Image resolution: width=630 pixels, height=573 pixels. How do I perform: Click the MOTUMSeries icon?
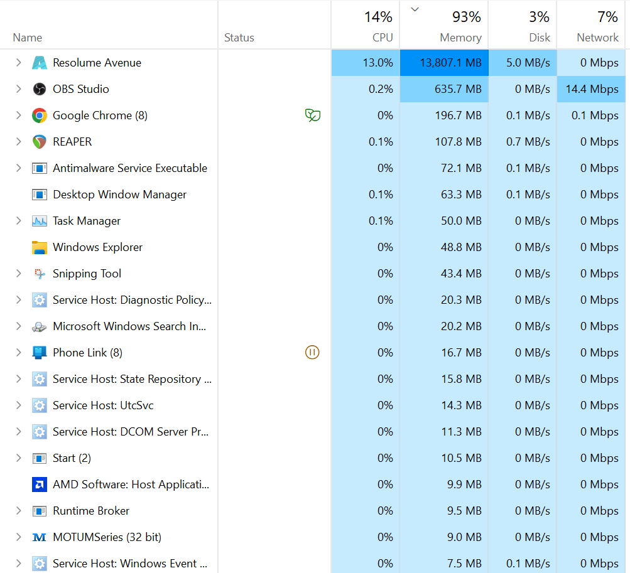coord(40,537)
